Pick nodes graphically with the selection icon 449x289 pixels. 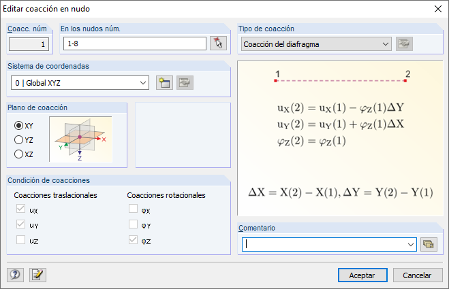pyautogui.click(x=218, y=44)
